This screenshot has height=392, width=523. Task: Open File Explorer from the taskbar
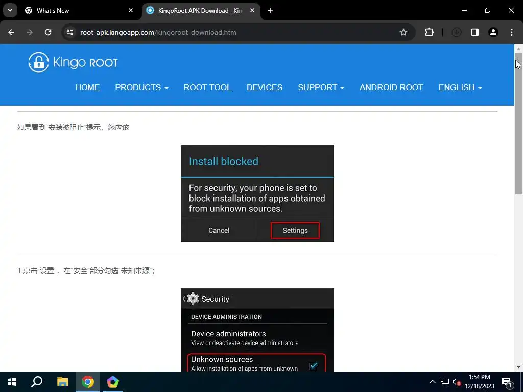tap(62, 382)
